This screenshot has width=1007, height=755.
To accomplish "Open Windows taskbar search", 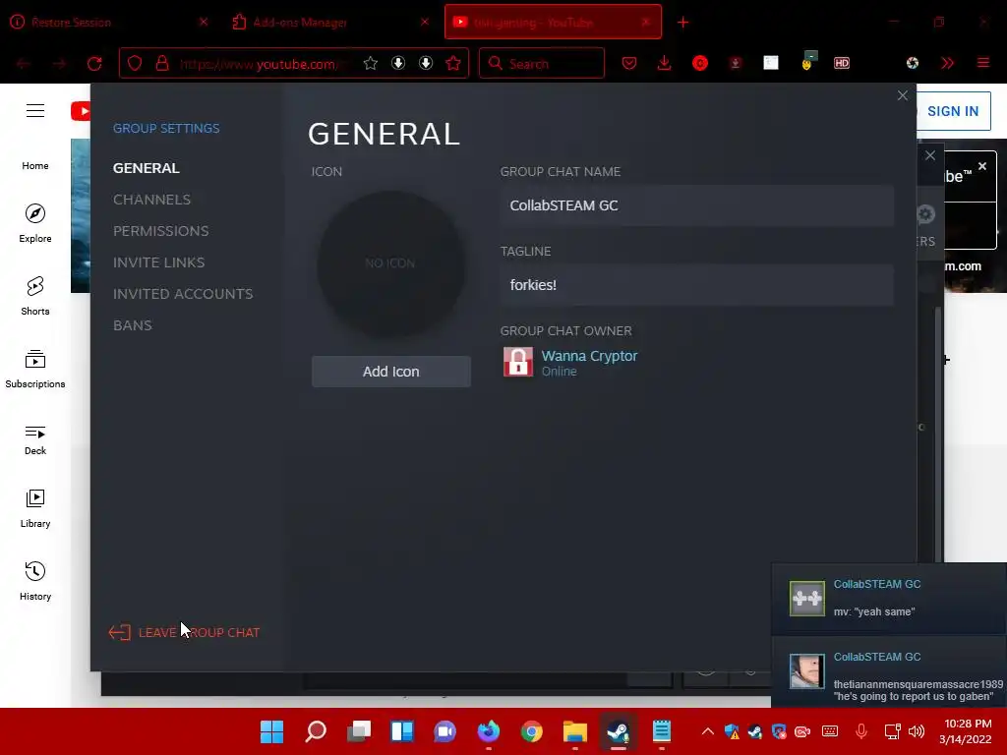I will (x=316, y=731).
